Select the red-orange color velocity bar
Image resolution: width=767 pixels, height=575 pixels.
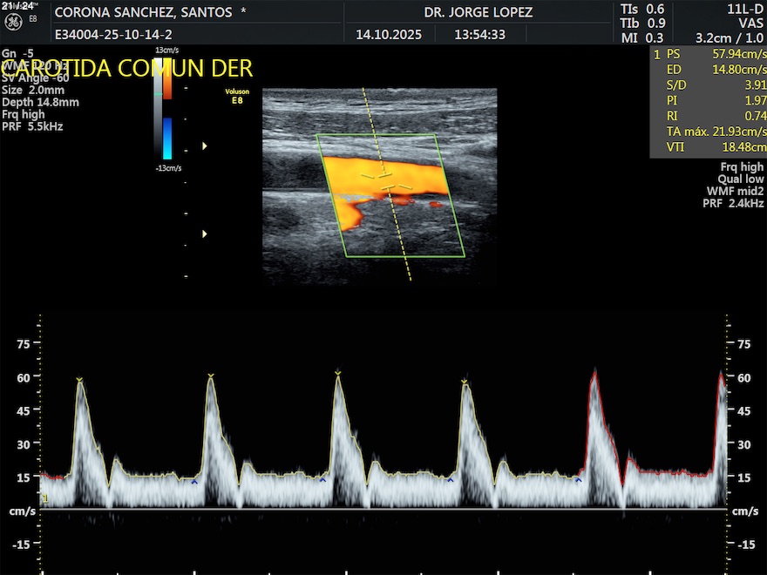pyautogui.click(x=167, y=78)
